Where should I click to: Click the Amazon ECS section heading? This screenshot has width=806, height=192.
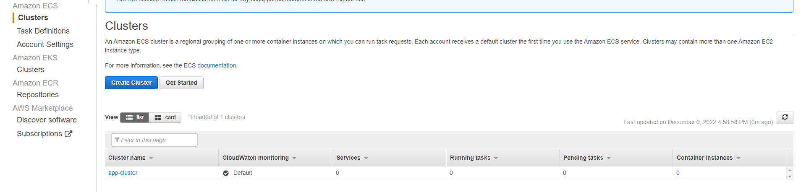click(35, 6)
